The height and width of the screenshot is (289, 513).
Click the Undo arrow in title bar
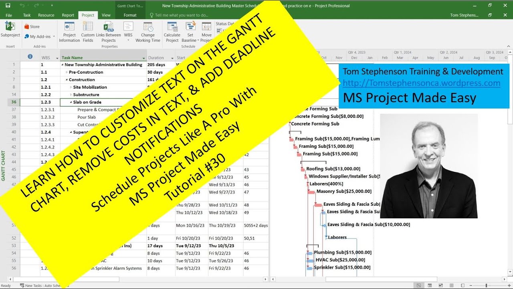coord(22,6)
